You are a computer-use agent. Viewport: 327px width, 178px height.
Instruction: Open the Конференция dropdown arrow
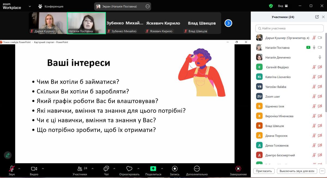pyautogui.click(x=30, y=6)
